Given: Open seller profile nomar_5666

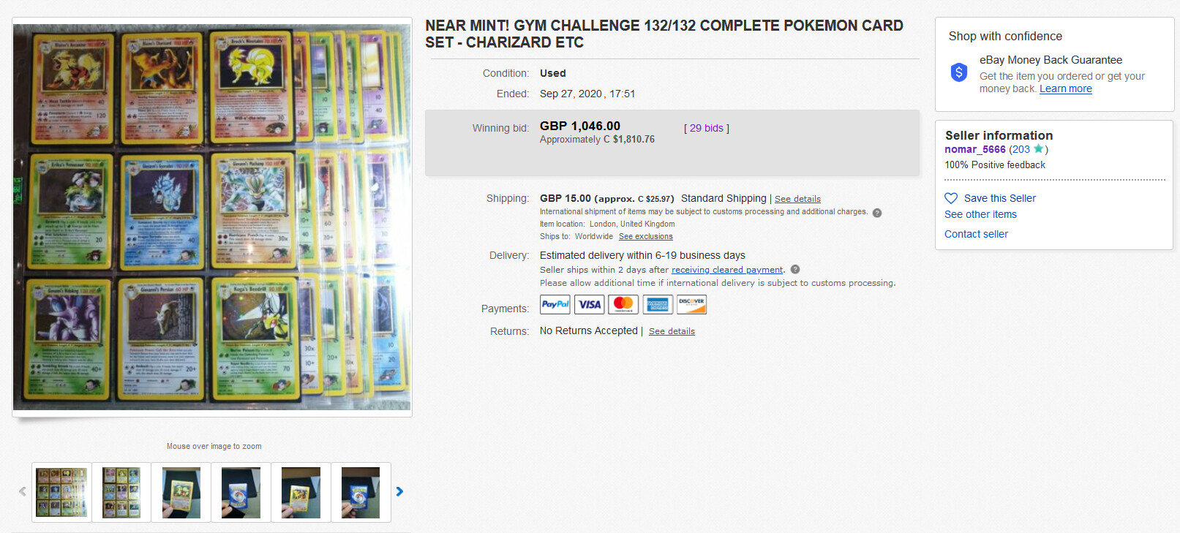Looking at the screenshot, I should point(975,149).
